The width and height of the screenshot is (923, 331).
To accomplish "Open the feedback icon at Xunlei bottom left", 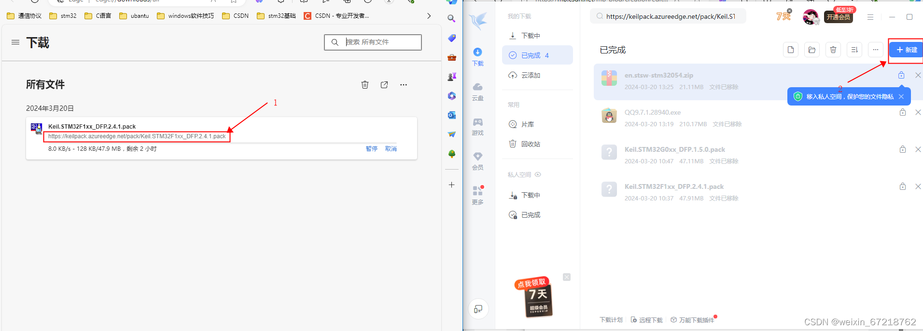I will point(478,309).
